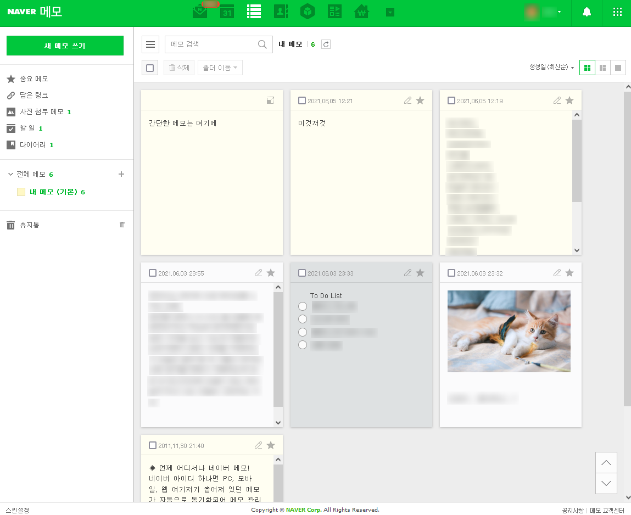Star the 2021.06.05 12:19 memo
631x515 pixels.
(x=569, y=100)
